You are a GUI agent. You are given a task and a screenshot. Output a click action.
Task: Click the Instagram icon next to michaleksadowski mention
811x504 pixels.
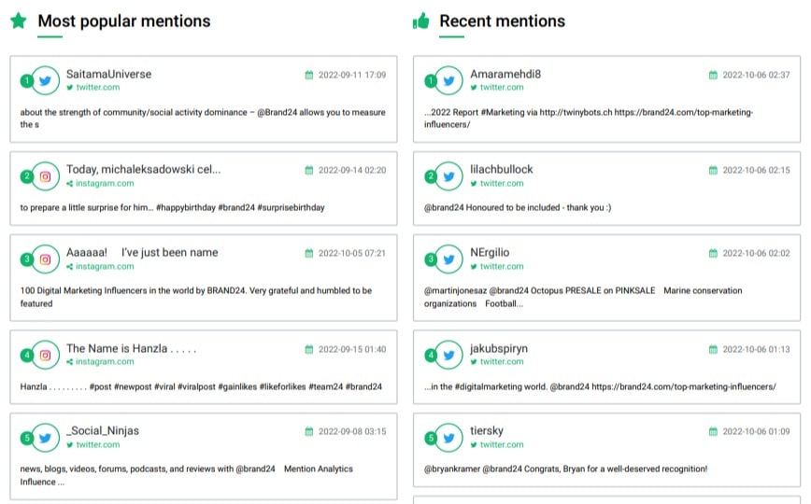(45, 175)
